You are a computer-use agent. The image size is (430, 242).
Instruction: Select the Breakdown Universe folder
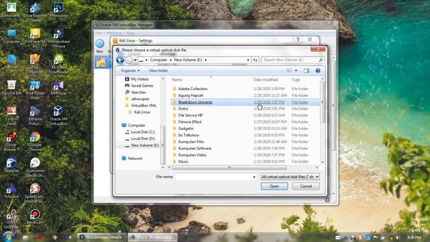(245, 102)
